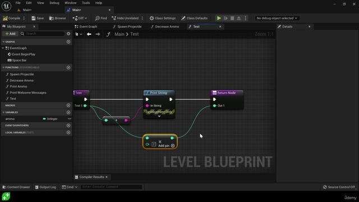The image size is (359, 202).
Task: Open the Tools menu
Action: point(86,3)
